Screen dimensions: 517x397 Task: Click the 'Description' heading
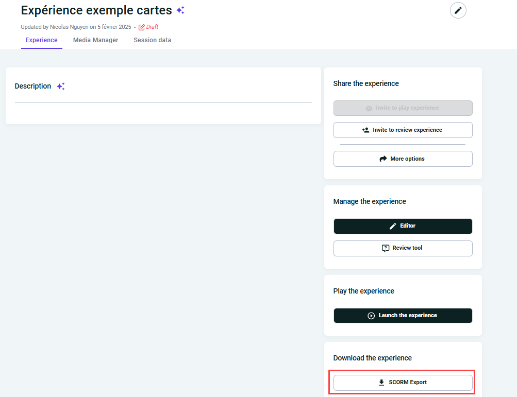33,87
